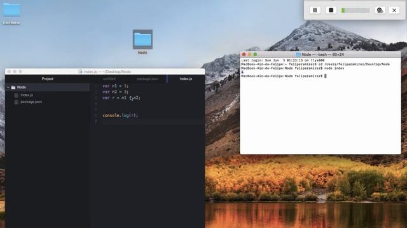
Task: Click the green recording level bar
Action: click(355, 10)
